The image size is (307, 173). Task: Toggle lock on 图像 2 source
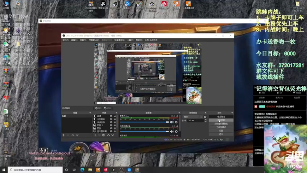coord(115,125)
